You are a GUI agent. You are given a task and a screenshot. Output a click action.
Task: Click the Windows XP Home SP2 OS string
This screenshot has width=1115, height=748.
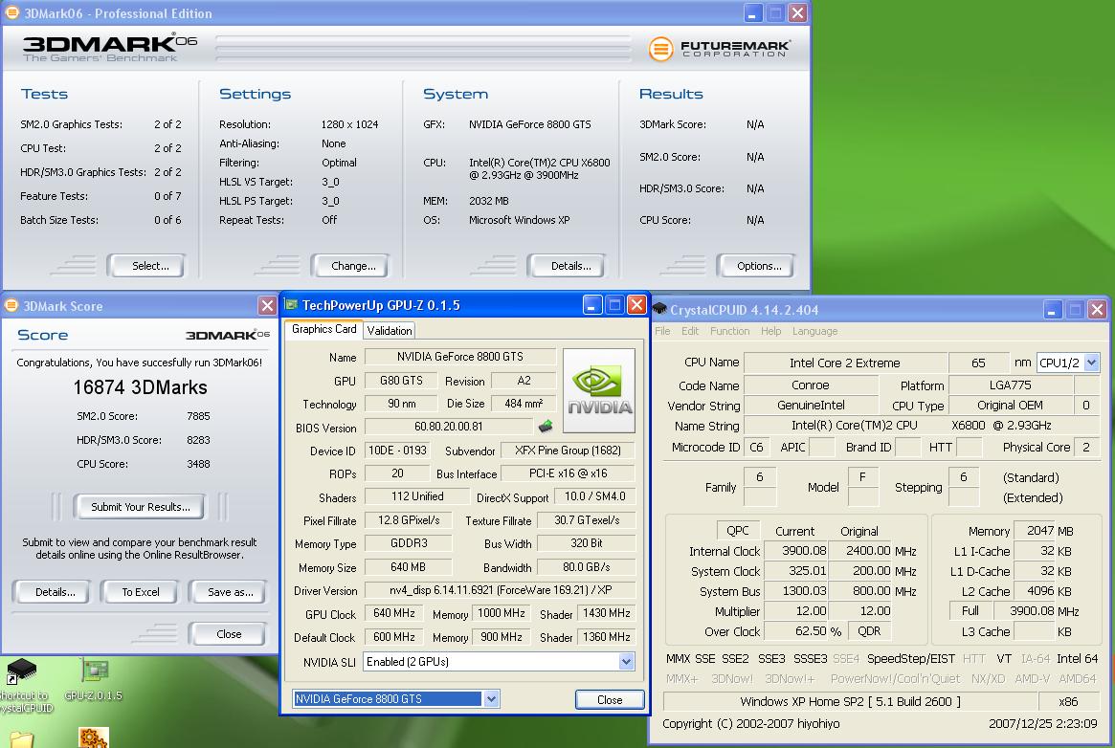[850, 701]
